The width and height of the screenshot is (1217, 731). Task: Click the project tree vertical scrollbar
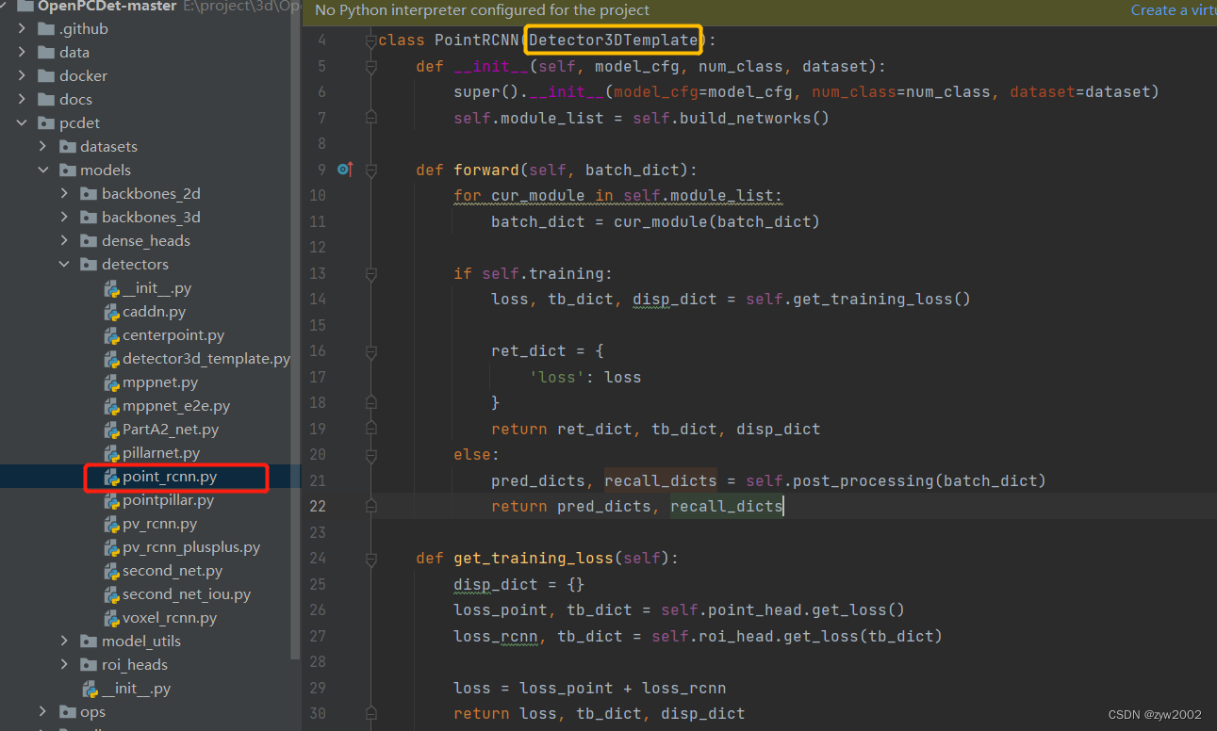coord(296,330)
